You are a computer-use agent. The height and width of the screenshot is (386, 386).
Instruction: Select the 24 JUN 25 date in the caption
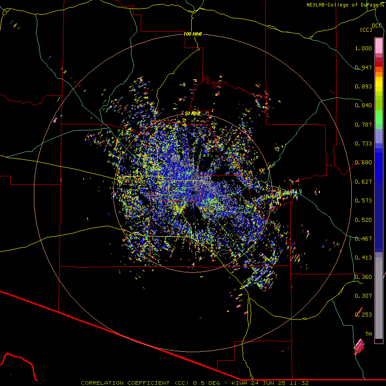[268, 383]
